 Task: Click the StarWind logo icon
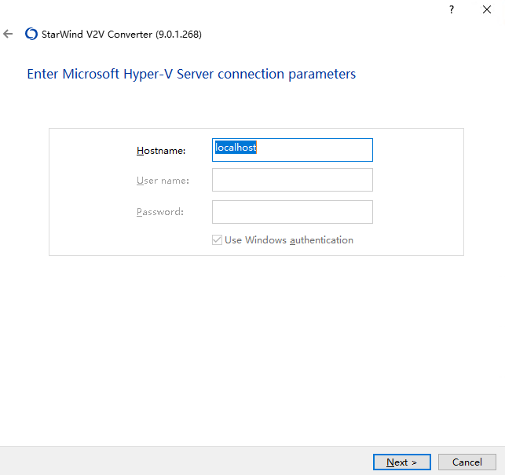(x=31, y=34)
